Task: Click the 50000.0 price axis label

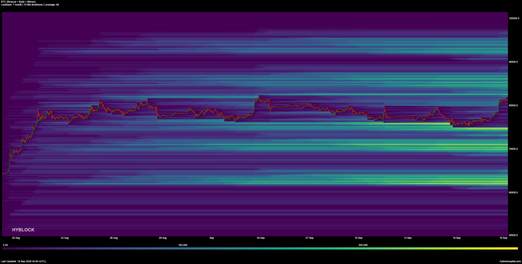Action: coord(513,235)
